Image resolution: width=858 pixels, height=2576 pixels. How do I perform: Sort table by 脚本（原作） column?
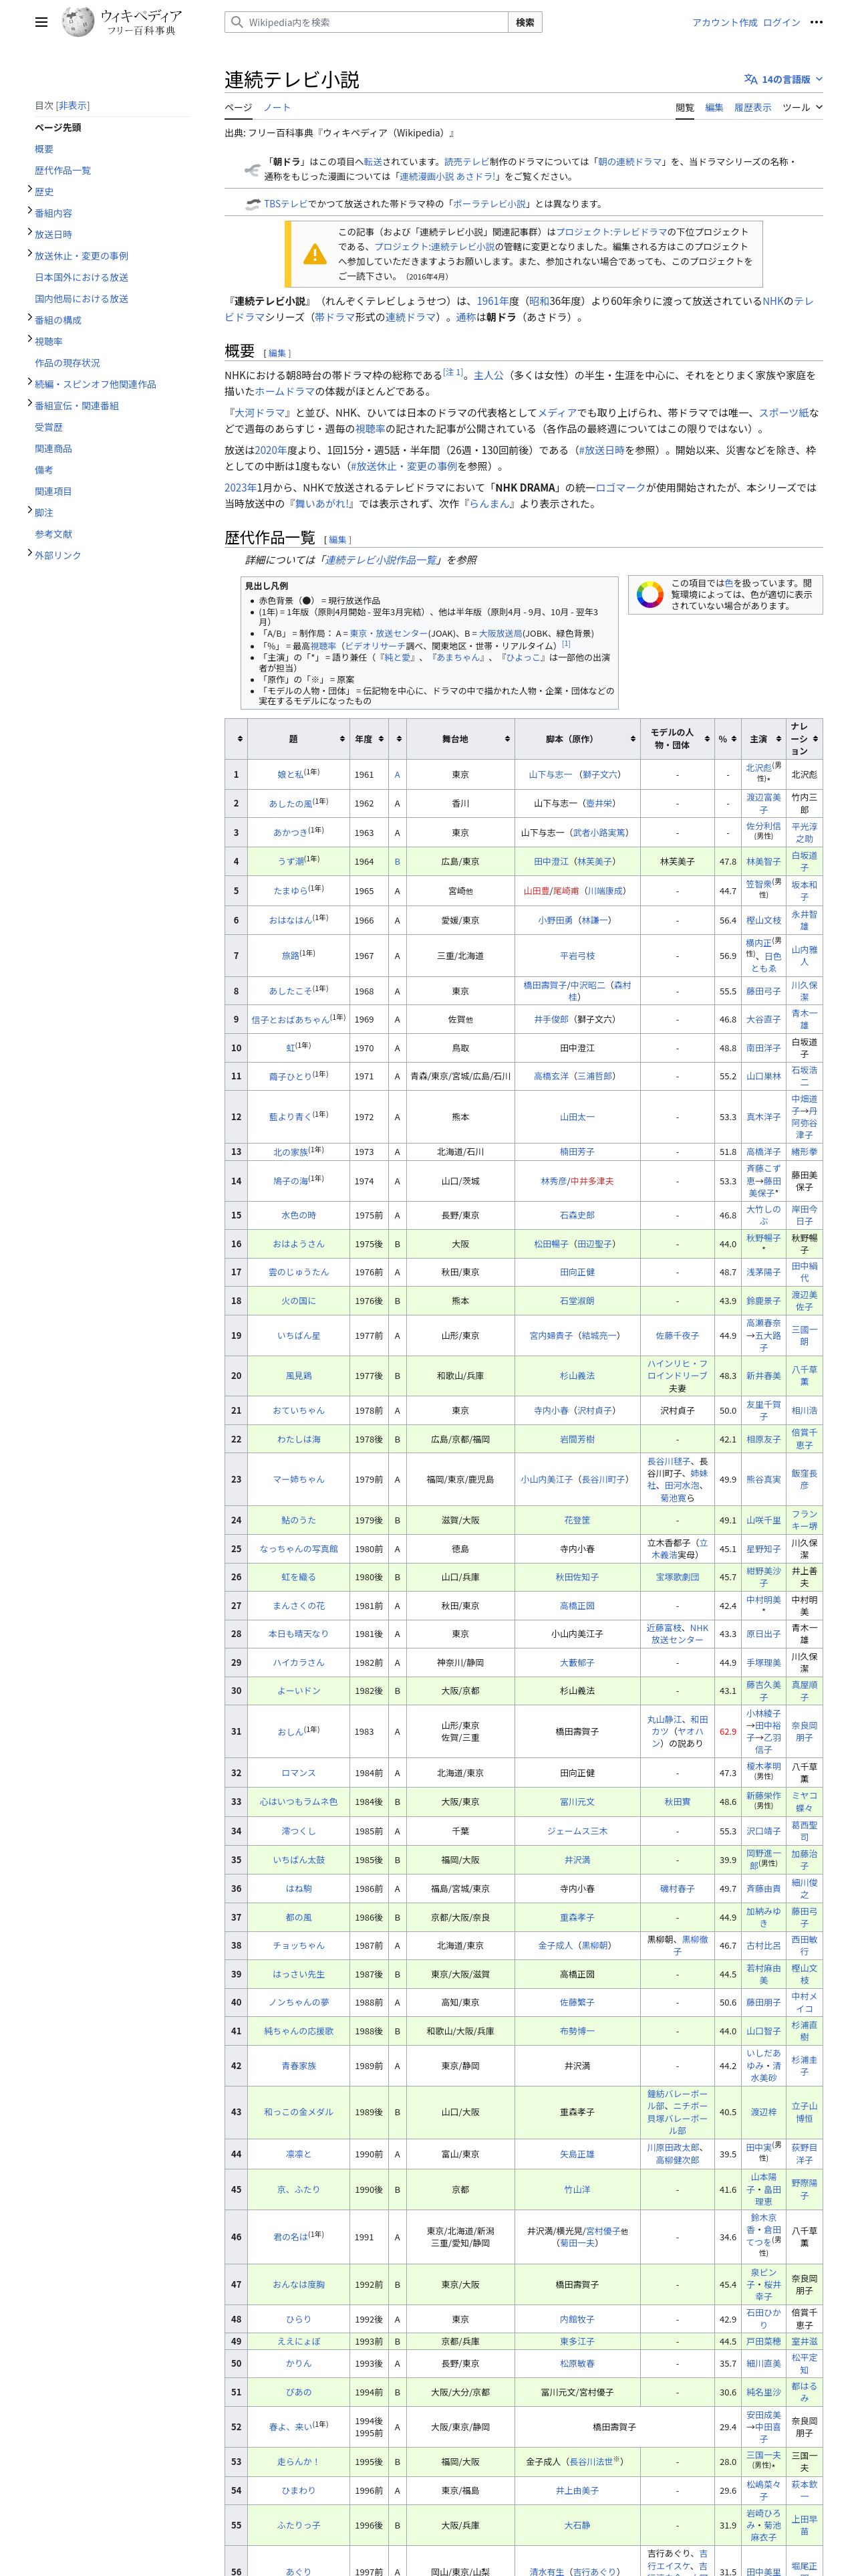[576, 739]
